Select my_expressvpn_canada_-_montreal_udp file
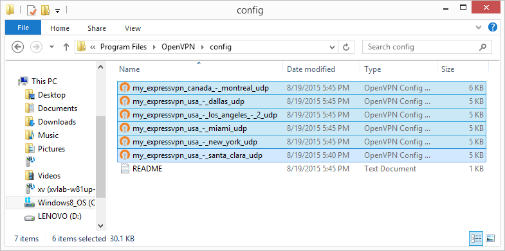The width and height of the screenshot is (505, 251). pos(302,88)
